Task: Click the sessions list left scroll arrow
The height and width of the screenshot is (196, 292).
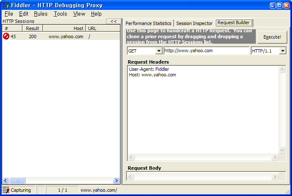Action: [x=6, y=180]
